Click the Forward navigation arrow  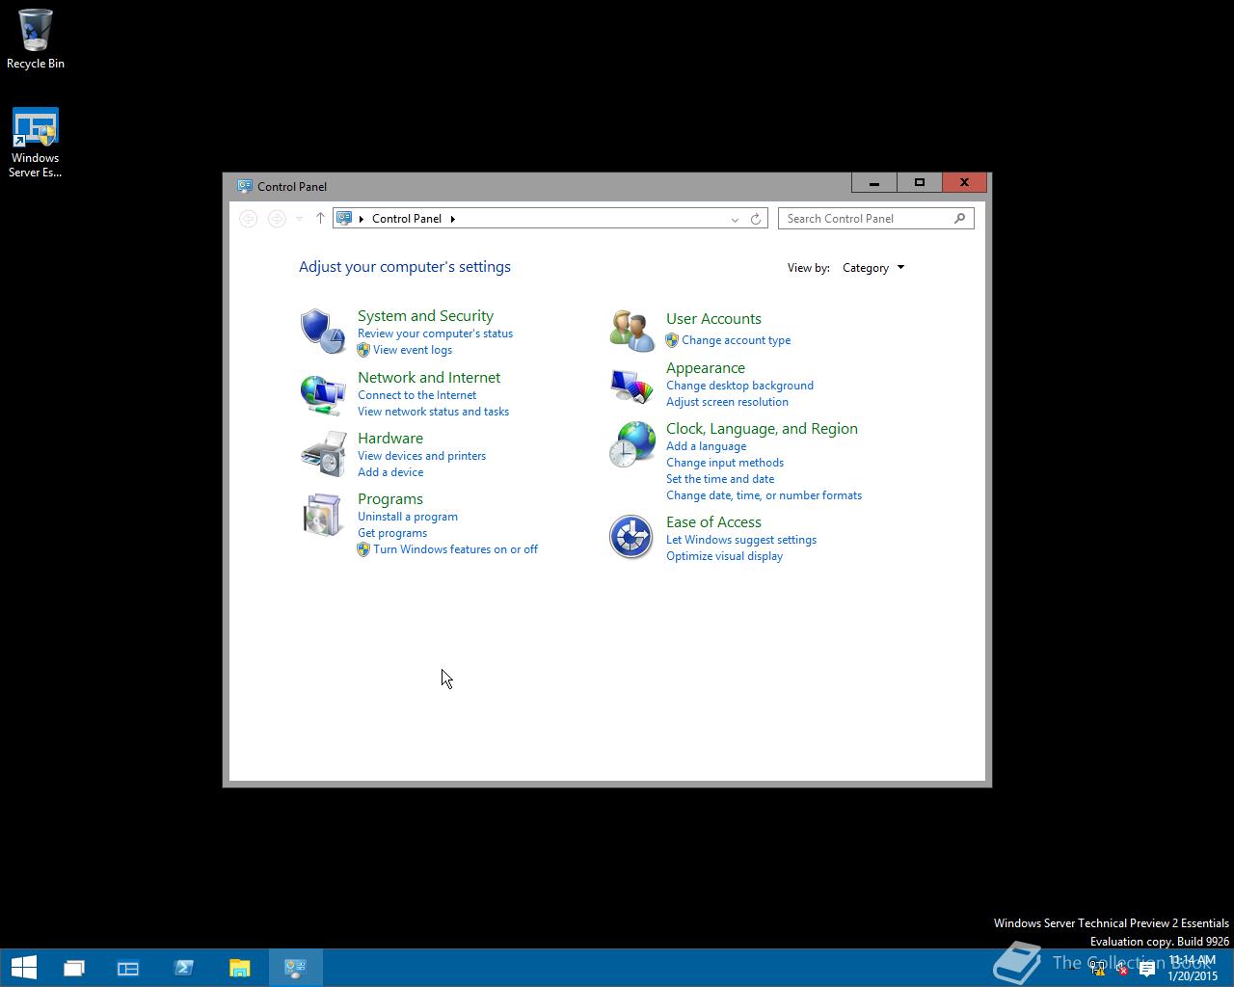277,219
